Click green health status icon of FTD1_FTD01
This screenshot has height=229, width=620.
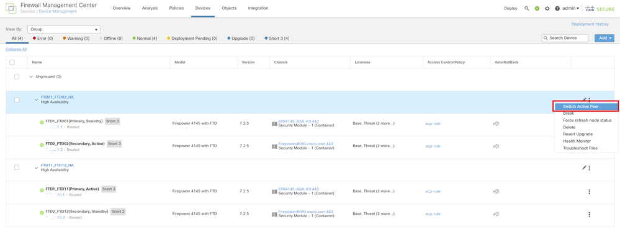[42, 122]
